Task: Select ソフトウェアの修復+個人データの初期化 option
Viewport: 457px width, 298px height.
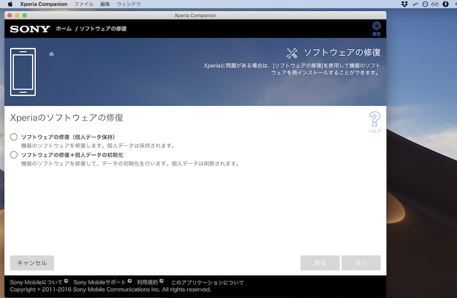Action: [14, 155]
